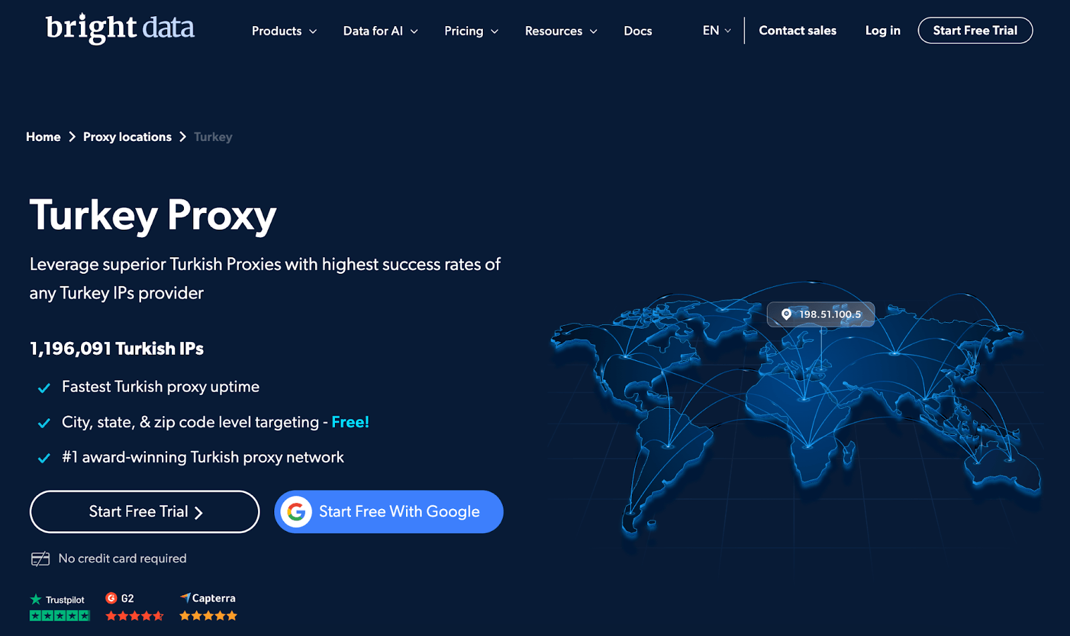Go to Home breadcrumb
Viewport: 1070px width, 636px height.
tap(43, 137)
